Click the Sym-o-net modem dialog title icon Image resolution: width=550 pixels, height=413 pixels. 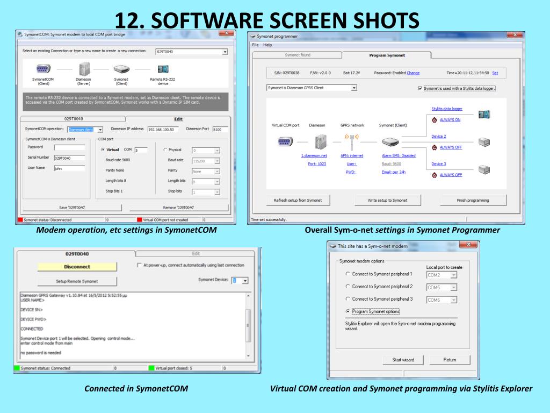333,246
